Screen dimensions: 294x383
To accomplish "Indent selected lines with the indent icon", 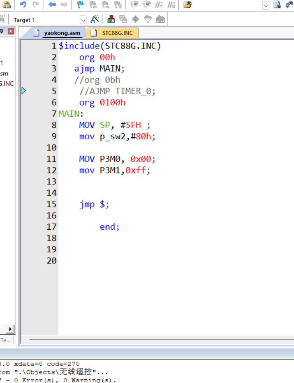I will (x=134, y=5).
